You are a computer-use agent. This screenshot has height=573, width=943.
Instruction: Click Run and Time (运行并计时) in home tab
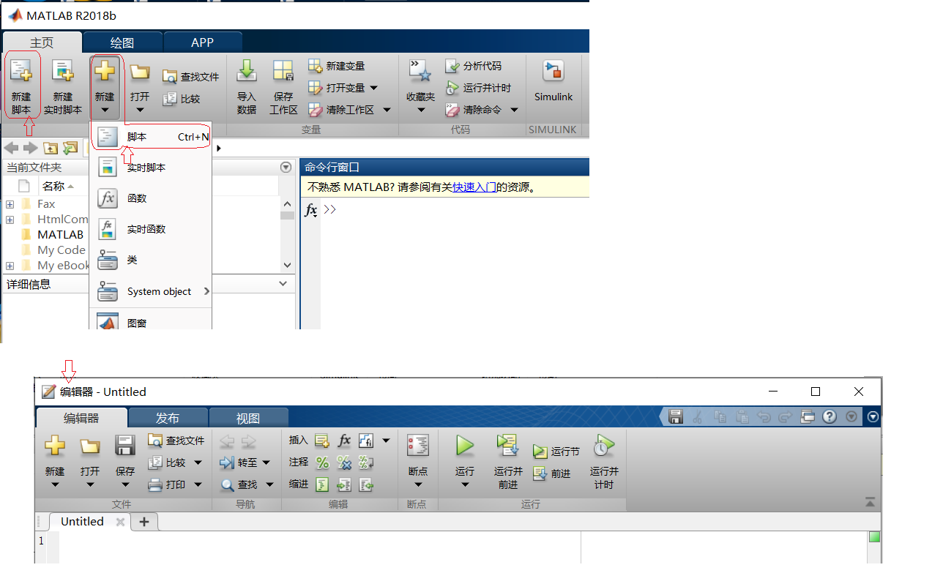point(478,88)
